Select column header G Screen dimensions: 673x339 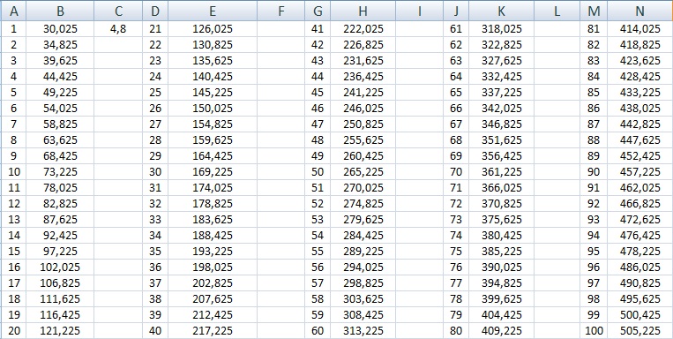[318, 11]
